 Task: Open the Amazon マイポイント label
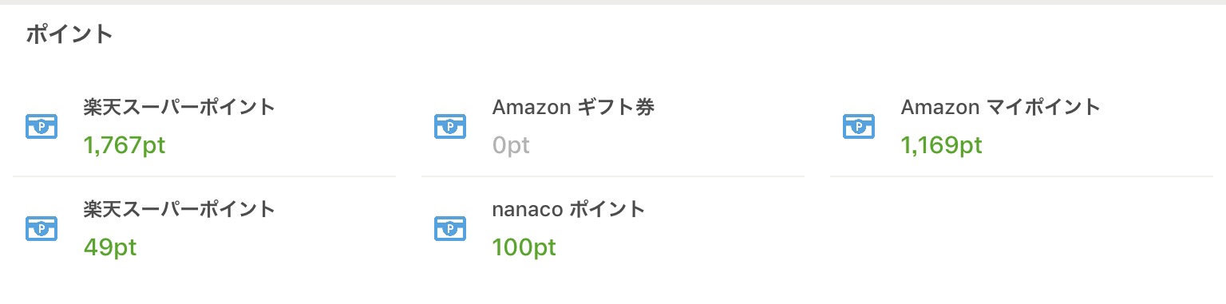pyautogui.click(x=1001, y=107)
